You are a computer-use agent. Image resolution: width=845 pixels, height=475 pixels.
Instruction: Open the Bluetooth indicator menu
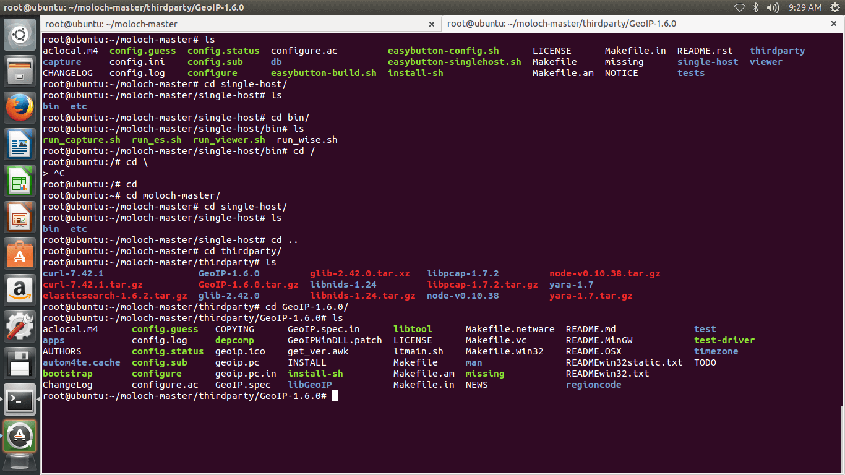tap(756, 7)
